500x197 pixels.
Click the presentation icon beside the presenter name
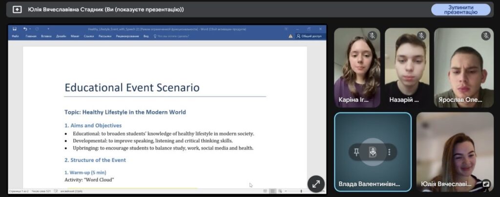(x=17, y=9)
